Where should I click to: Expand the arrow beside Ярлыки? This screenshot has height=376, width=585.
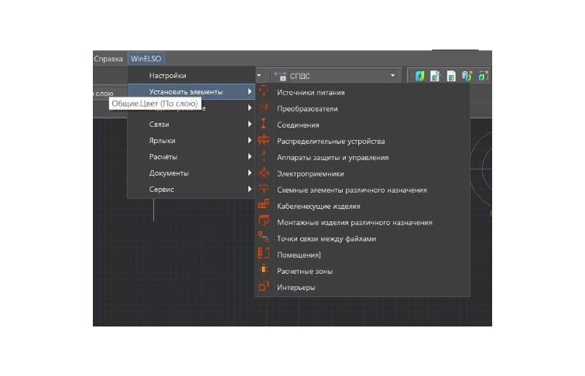click(250, 140)
